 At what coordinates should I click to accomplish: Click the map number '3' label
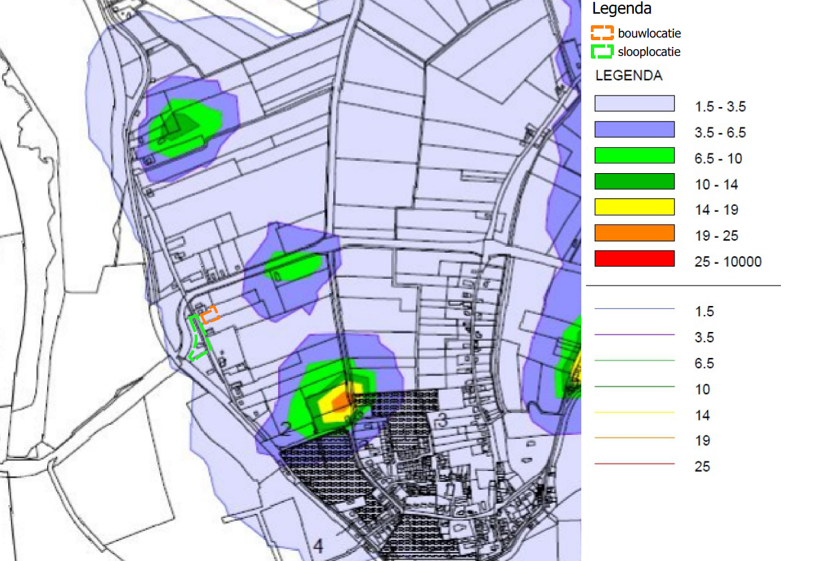pyautogui.click(x=441, y=419)
